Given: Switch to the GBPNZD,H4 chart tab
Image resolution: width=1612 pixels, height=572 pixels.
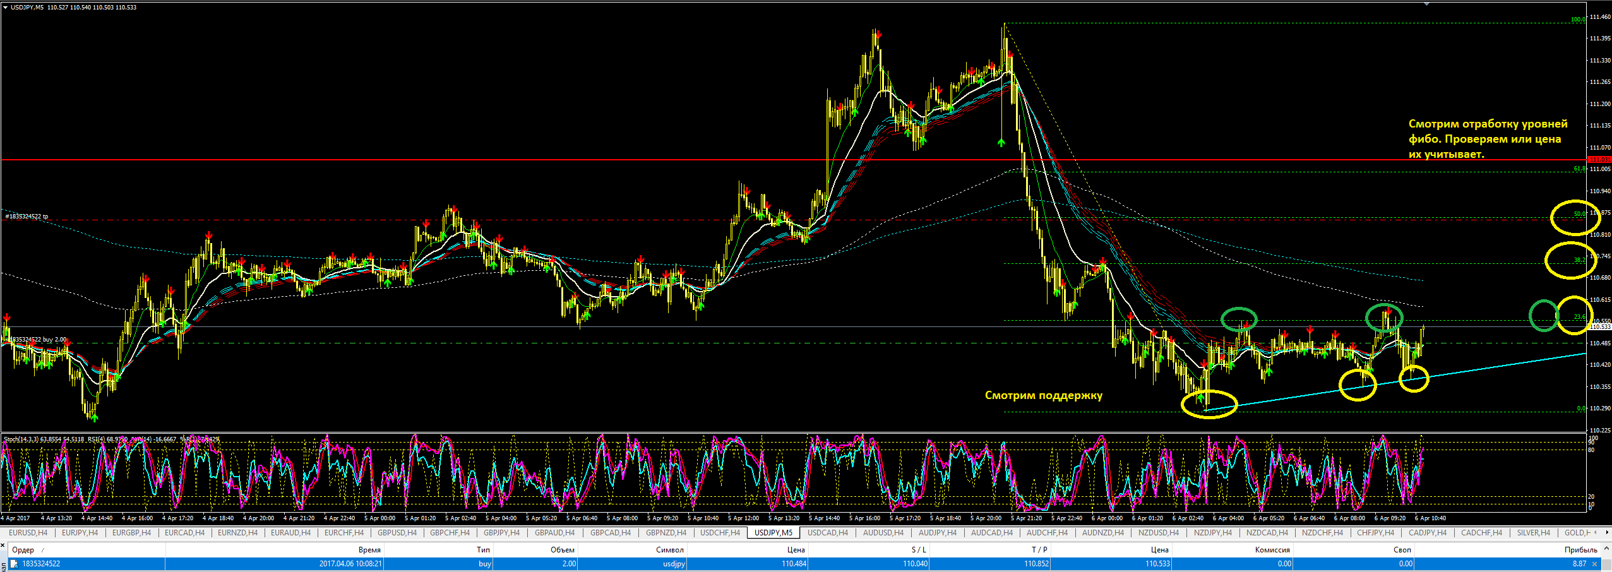Looking at the screenshot, I should (x=666, y=533).
